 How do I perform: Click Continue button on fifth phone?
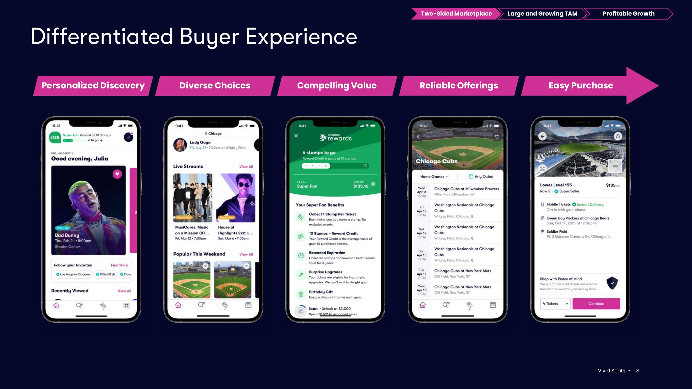(x=596, y=303)
